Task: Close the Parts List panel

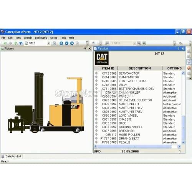Action: pyautogui.click(x=183, y=48)
